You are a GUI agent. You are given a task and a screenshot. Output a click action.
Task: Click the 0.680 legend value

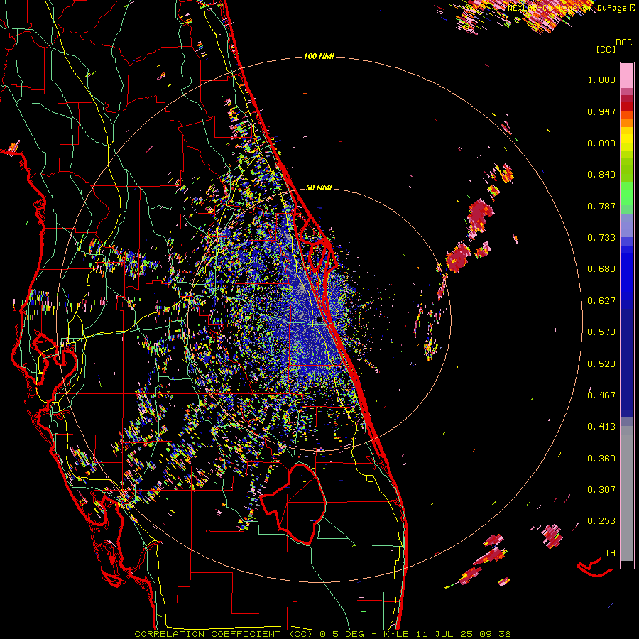(x=601, y=269)
